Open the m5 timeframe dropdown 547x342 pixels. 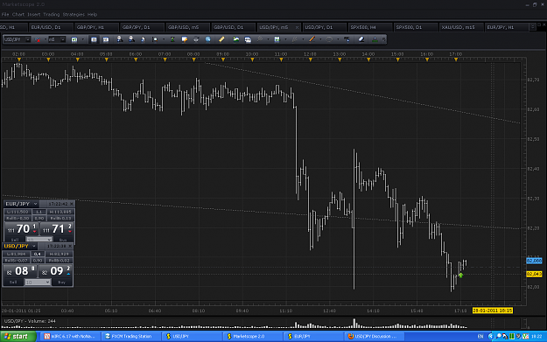pyautogui.click(x=62, y=39)
